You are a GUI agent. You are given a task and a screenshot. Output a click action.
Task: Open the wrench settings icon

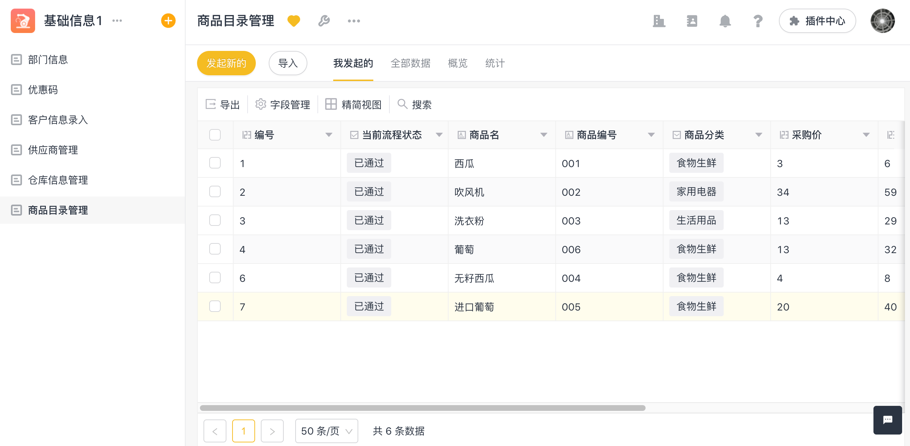(324, 21)
